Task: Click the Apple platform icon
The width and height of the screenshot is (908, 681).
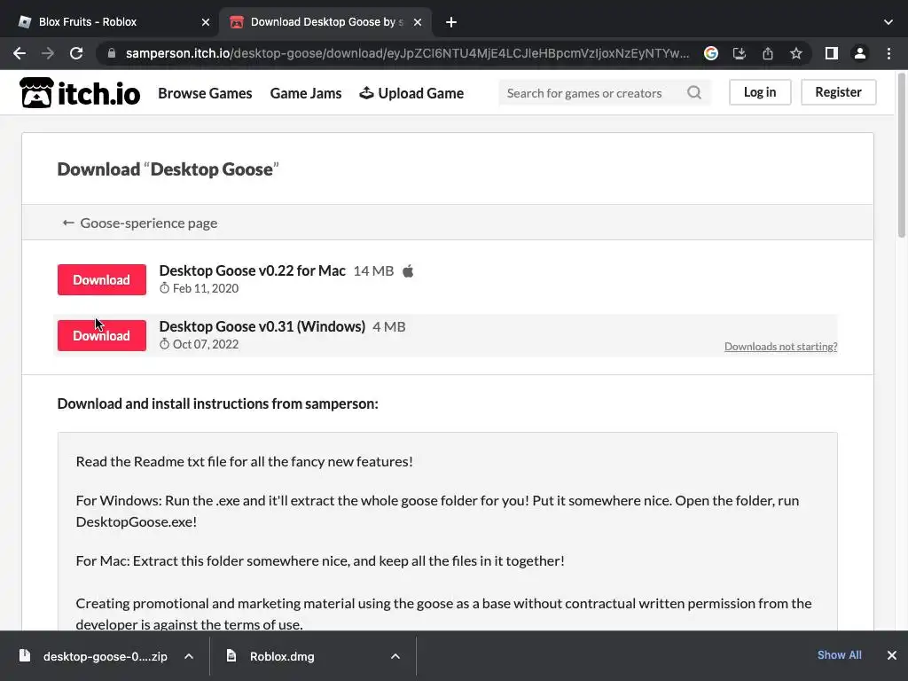Action: point(408,271)
